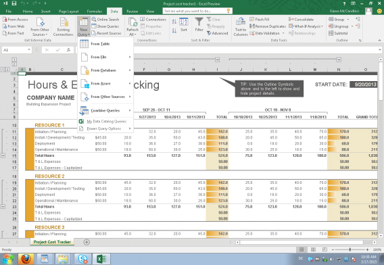384x265 pixels.
Task: Switch to the View tab
Action: [150, 11]
